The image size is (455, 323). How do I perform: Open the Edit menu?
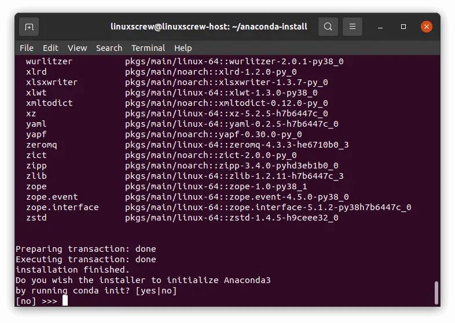(x=50, y=48)
